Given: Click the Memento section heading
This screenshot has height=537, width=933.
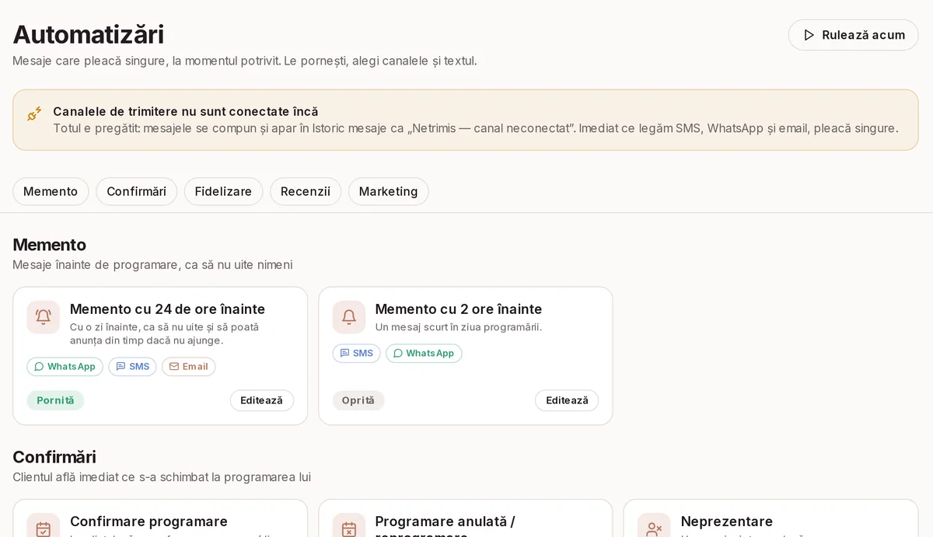Looking at the screenshot, I should click(50, 245).
